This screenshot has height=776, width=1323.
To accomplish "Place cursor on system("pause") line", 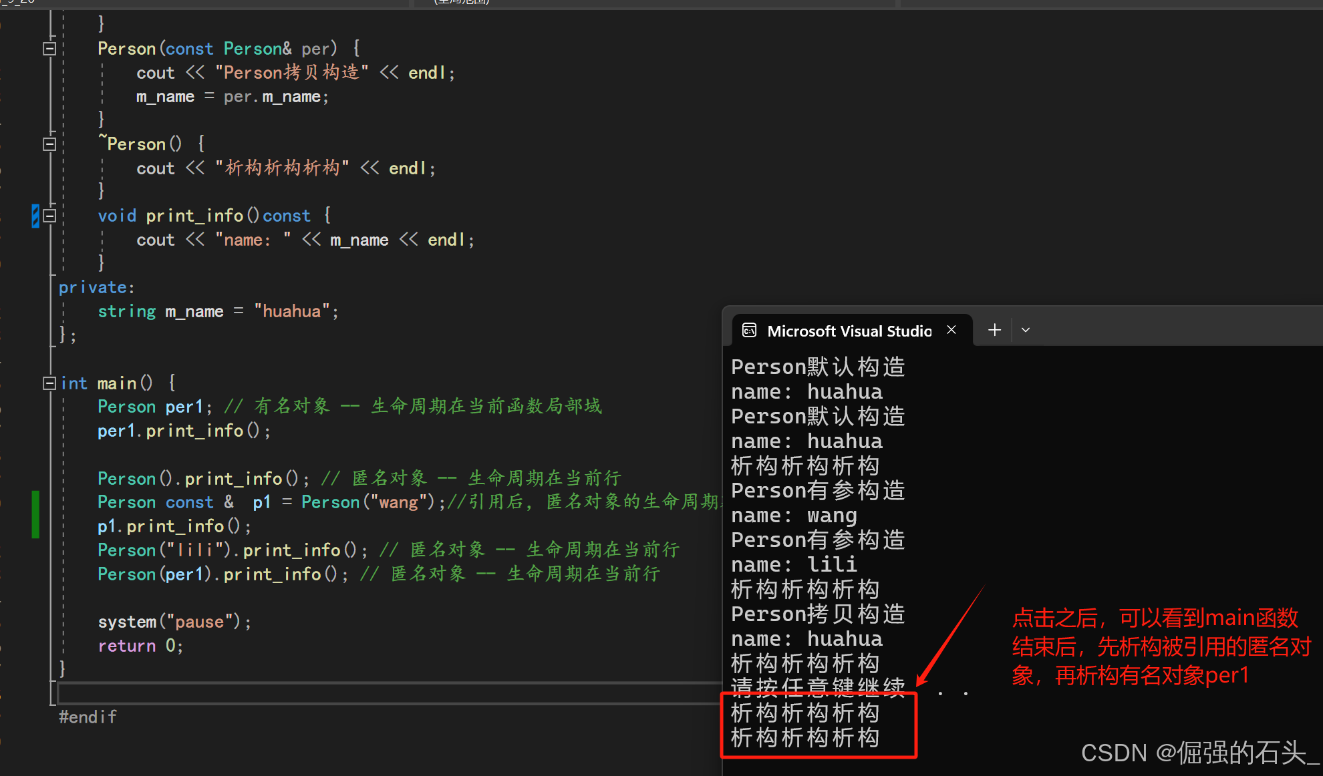I will pyautogui.click(x=174, y=622).
